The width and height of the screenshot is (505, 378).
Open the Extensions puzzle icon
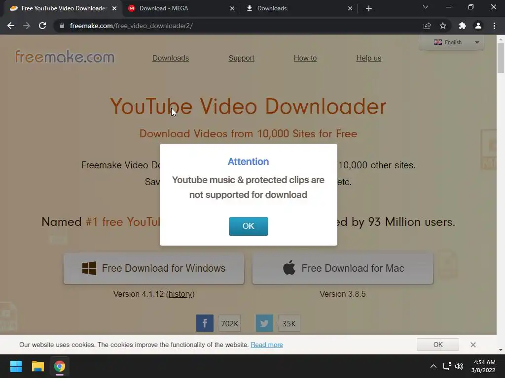pyautogui.click(x=462, y=26)
